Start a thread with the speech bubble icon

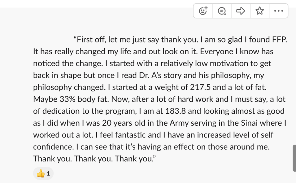coord(221,10)
